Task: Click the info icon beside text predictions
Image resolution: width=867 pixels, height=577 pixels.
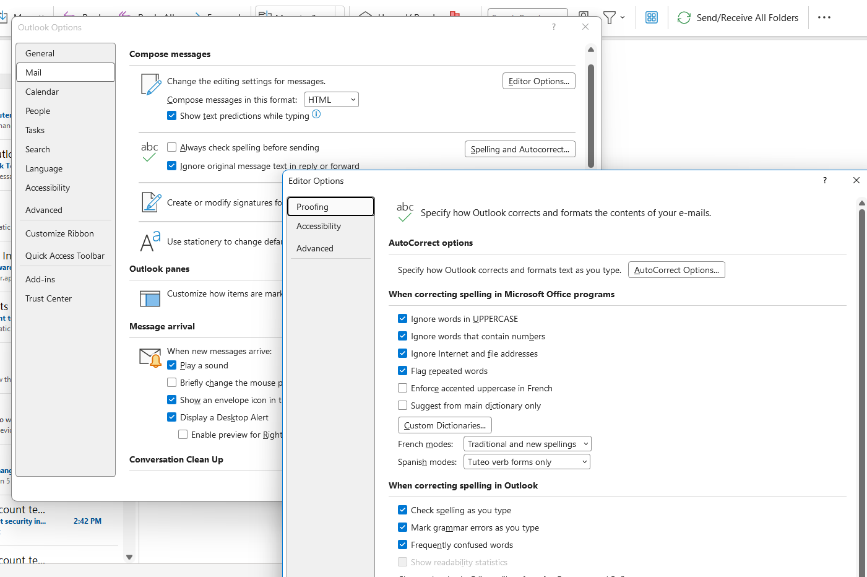Action: point(316,114)
